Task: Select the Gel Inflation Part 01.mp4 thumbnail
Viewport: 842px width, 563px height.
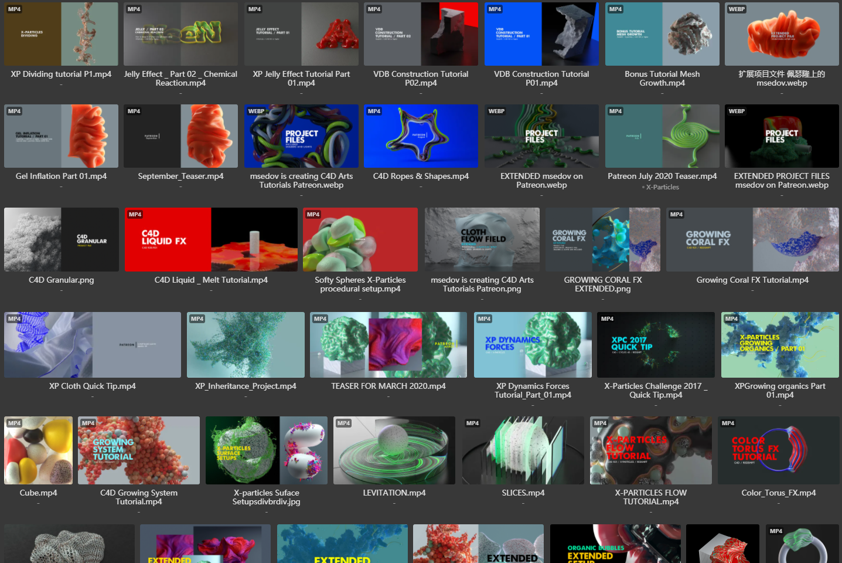Action: (61, 136)
